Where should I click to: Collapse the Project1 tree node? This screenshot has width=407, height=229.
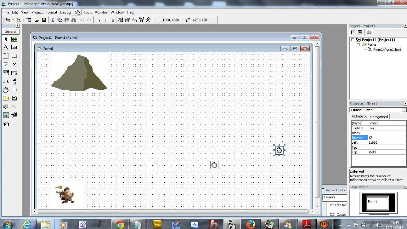(x=353, y=40)
